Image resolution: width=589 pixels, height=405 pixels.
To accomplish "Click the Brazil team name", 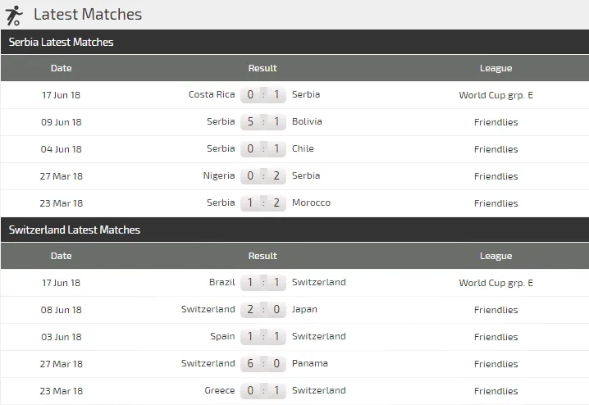I will coord(222,282).
